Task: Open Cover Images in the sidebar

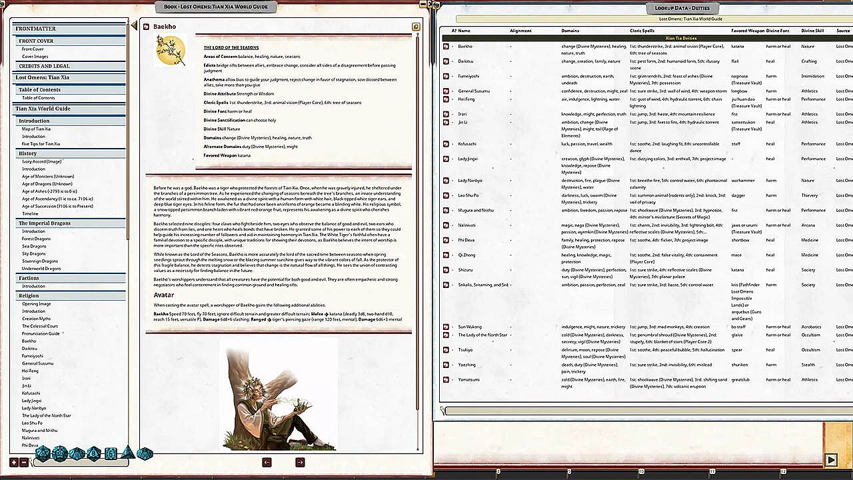Action: pyautogui.click(x=35, y=57)
